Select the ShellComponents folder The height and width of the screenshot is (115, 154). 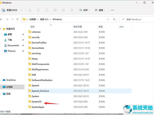pyautogui.click(x=41, y=64)
